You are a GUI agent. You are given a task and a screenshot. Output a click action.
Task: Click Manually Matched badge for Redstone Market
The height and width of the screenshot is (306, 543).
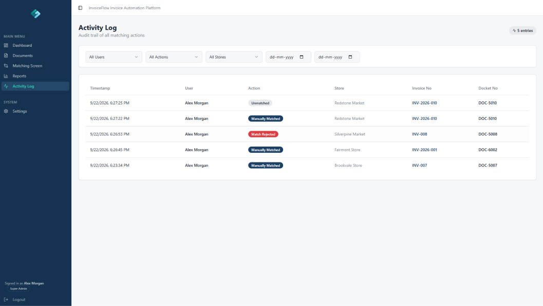point(266,118)
